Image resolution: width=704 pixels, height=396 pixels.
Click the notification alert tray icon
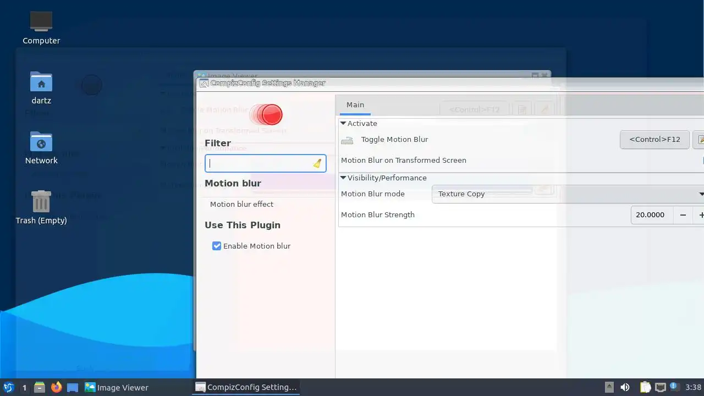[x=674, y=387]
